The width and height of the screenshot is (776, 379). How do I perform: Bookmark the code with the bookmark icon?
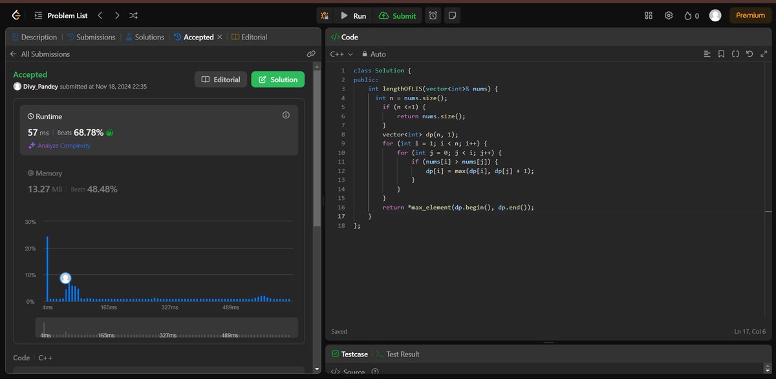(721, 54)
